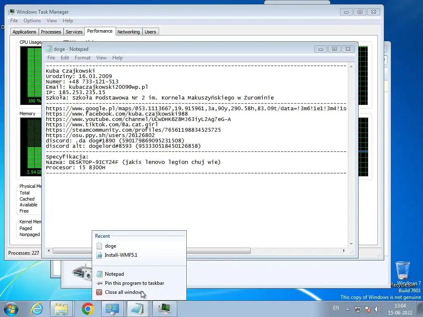
Task: Switch to the Services tab
Action: pyautogui.click(x=74, y=32)
